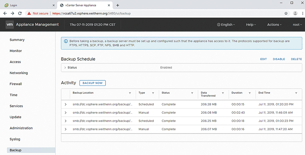
Task: Click the browser forward arrow
Action: tap(13, 13)
